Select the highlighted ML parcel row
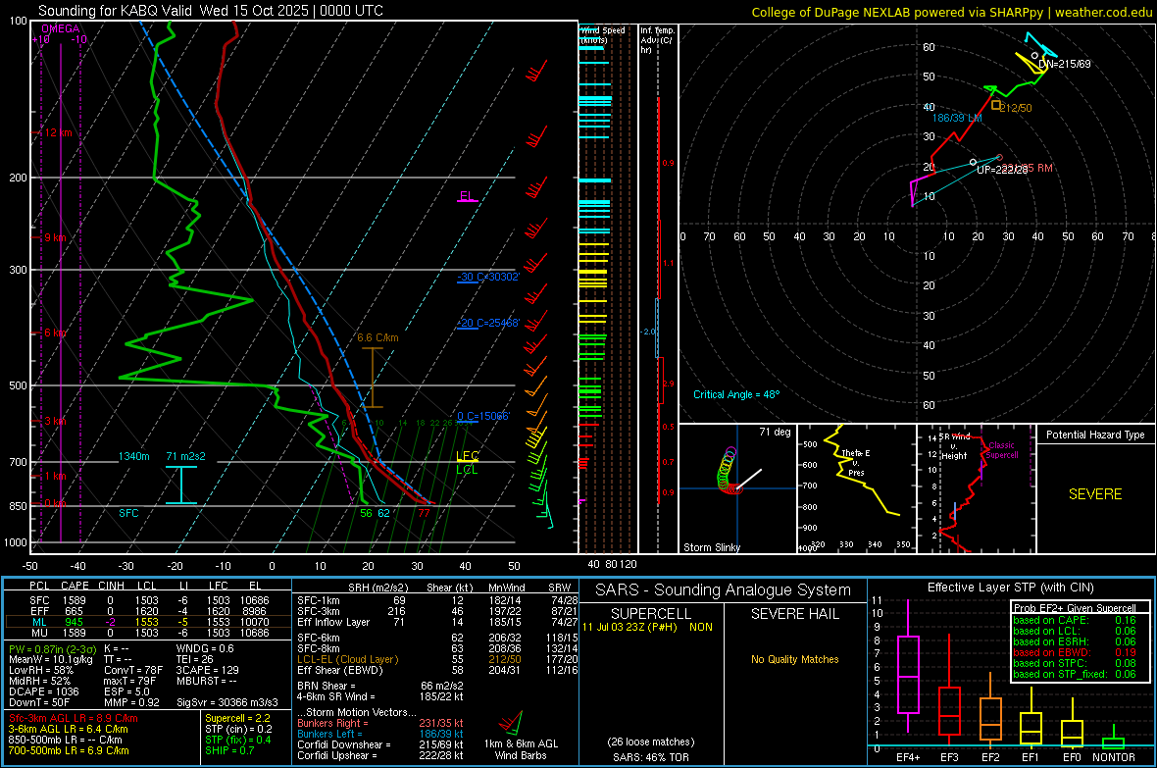The width and height of the screenshot is (1157, 768). 148,622
